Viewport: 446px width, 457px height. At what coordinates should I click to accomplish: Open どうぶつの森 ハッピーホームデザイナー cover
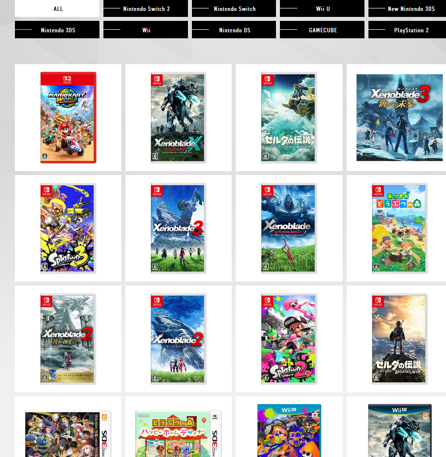pyautogui.click(x=178, y=434)
